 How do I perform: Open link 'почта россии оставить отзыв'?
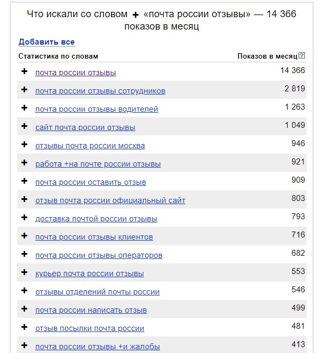point(91,182)
